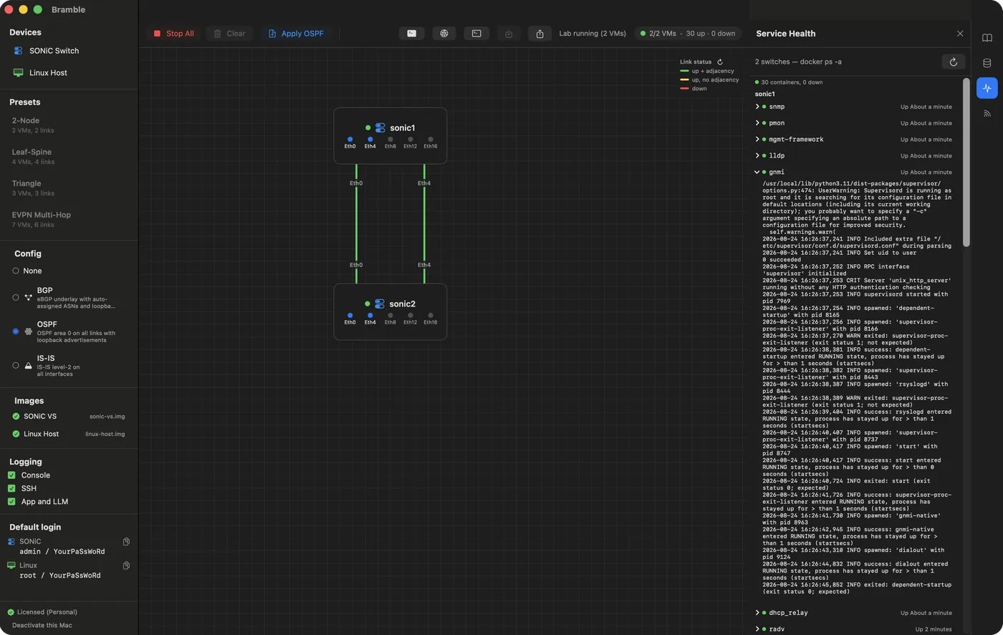Apply OSPF configuration to the lab

(x=296, y=34)
